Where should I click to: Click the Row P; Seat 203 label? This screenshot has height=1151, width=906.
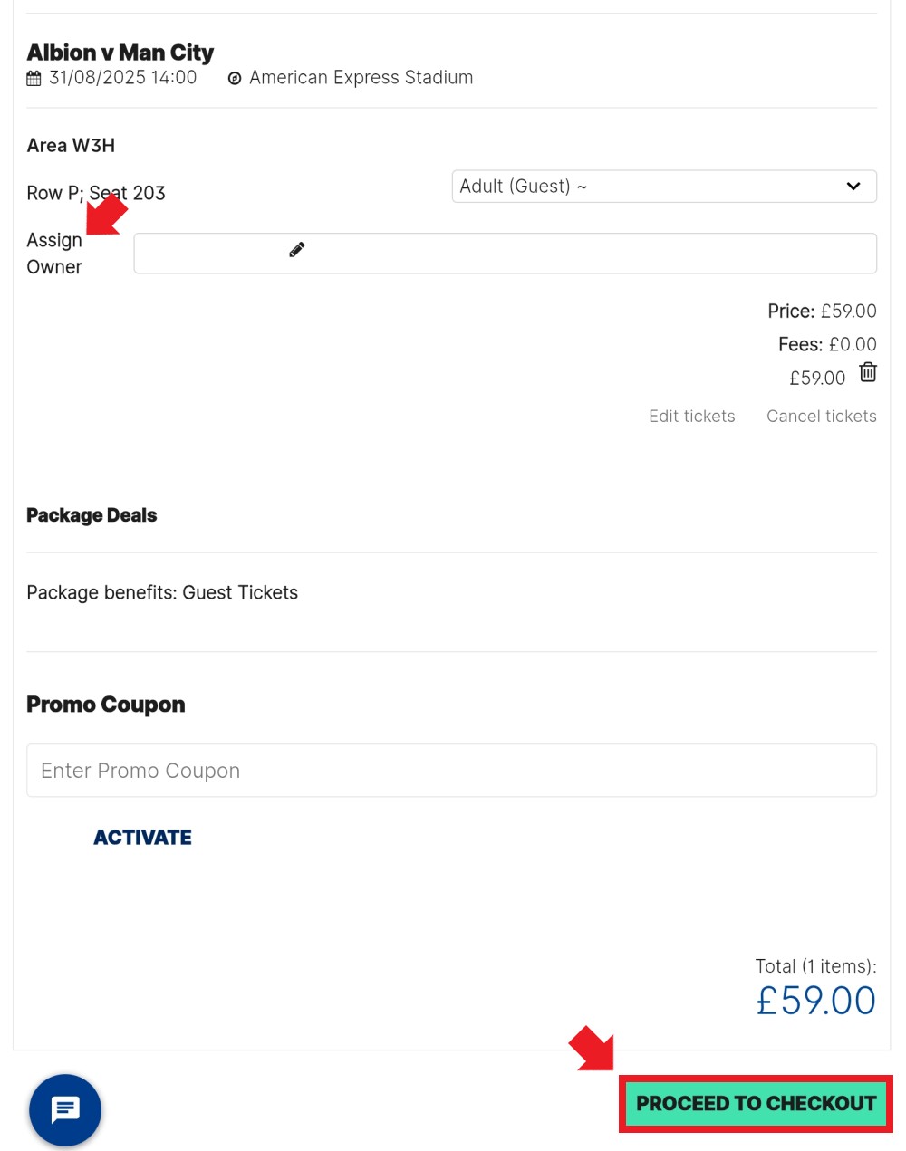96,193
